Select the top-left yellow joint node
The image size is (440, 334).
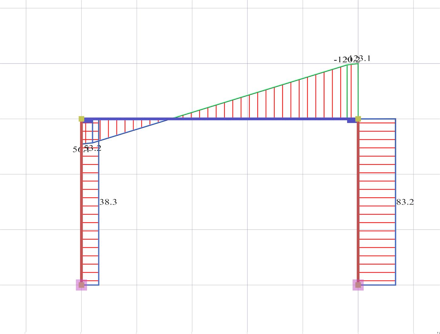point(81,119)
